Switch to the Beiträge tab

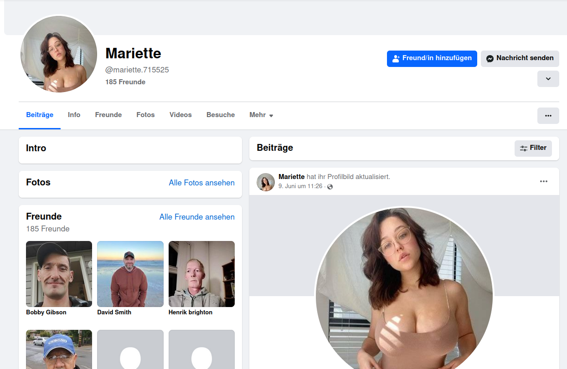pyautogui.click(x=40, y=115)
